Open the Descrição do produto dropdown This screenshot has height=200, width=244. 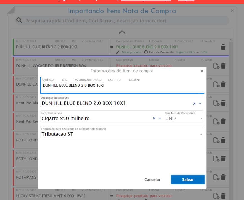[x=200, y=103]
